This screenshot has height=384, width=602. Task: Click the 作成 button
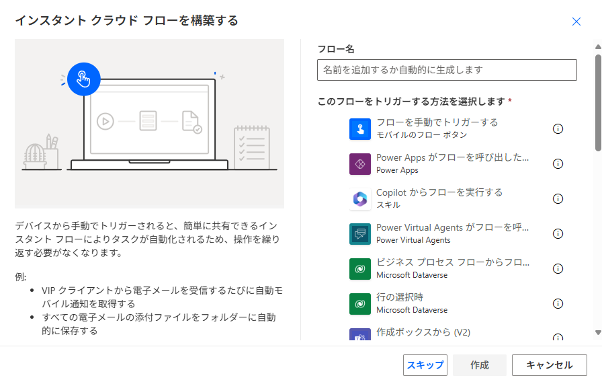pyautogui.click(x=480, y=365)
